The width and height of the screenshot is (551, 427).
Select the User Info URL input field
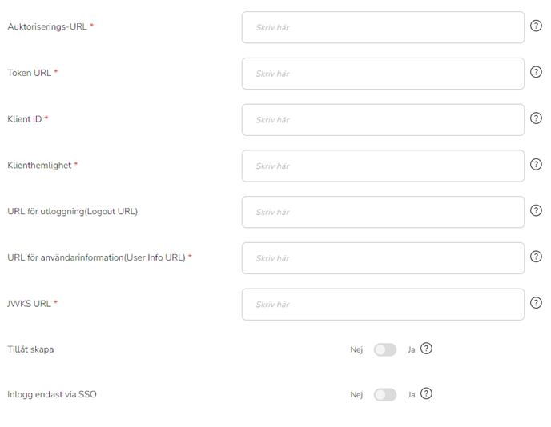(x=383, y=258)
